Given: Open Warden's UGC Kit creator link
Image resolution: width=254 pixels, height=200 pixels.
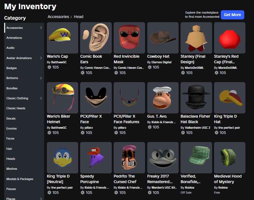Looking at the screenshot, I should [x=164, y=188].
